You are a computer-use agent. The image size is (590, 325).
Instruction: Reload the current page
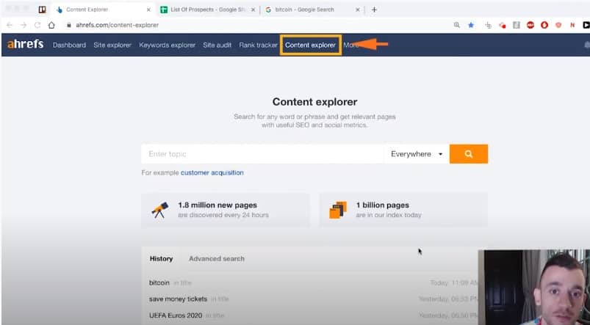37,25
